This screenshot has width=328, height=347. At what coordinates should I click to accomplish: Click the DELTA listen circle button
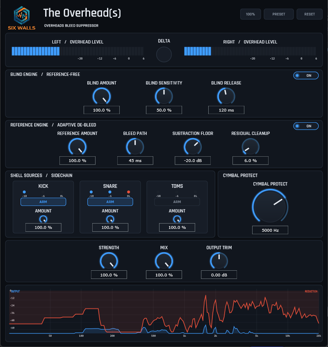164,55
